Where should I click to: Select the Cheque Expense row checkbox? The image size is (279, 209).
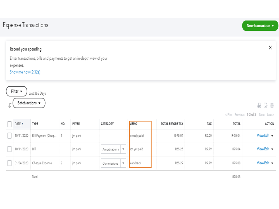point(9,163)
